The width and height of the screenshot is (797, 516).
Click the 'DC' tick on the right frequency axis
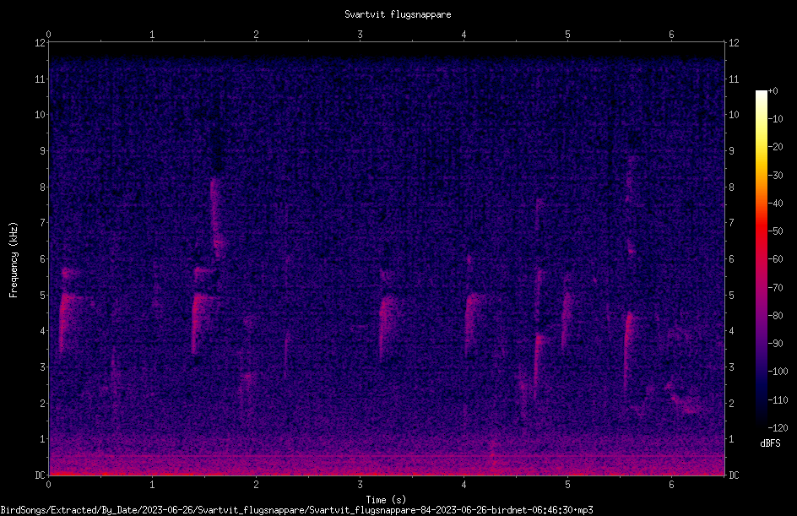(x=734, y=475)
